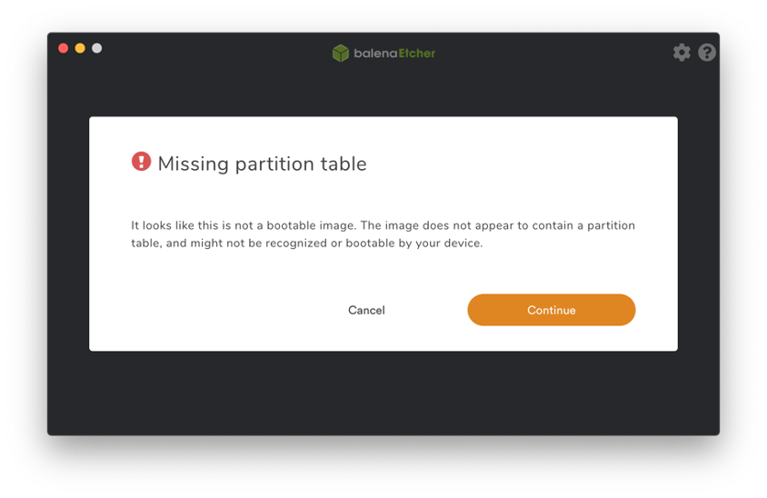This screenshot has height=498, width=767.
Task: Click the green "Etcher" word in the title
Action: [x=417, y=53]
